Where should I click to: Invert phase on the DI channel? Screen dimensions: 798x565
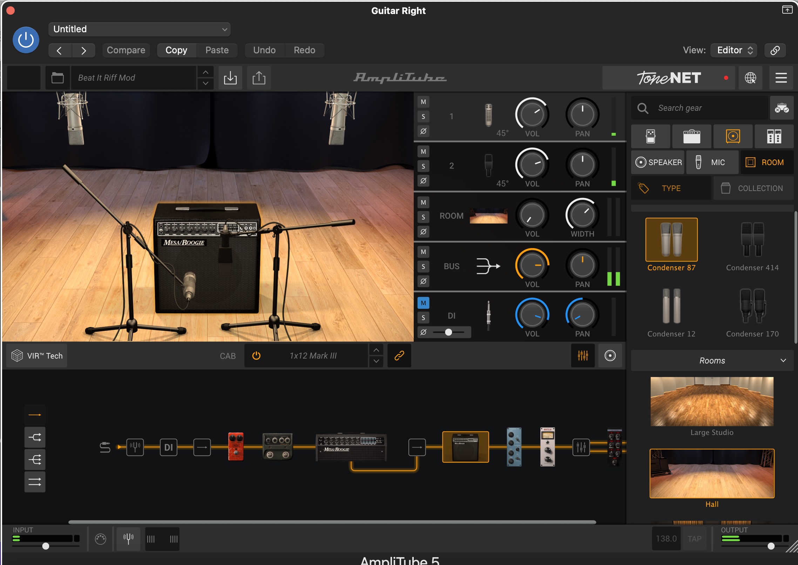(424, 332)
